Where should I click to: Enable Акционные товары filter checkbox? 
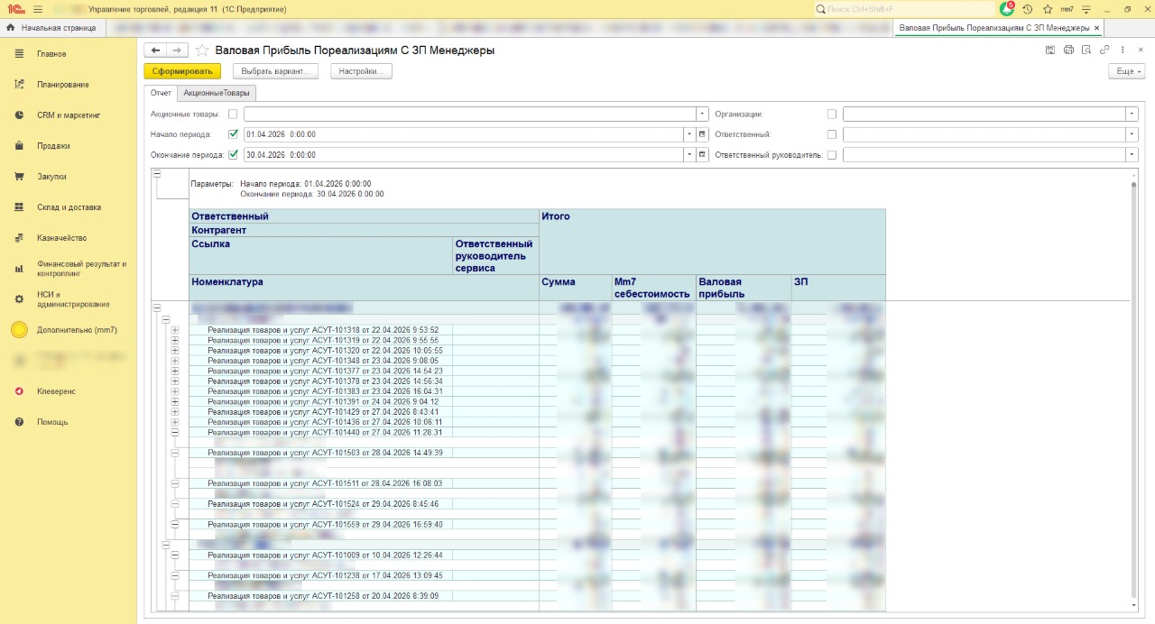pyautogui.click(x=233, y=115)
